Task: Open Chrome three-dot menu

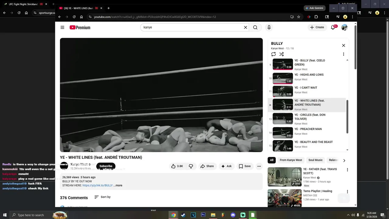Action: point(353,17)
